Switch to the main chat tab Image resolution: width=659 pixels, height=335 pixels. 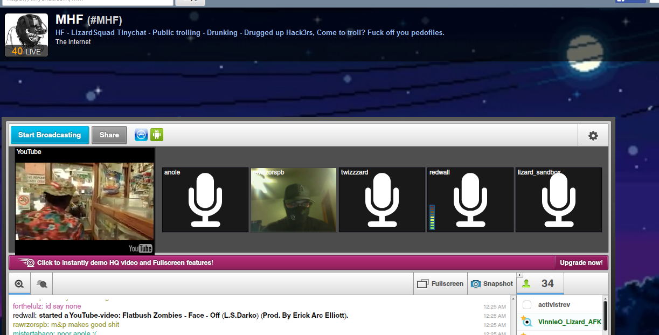(19, 283)
